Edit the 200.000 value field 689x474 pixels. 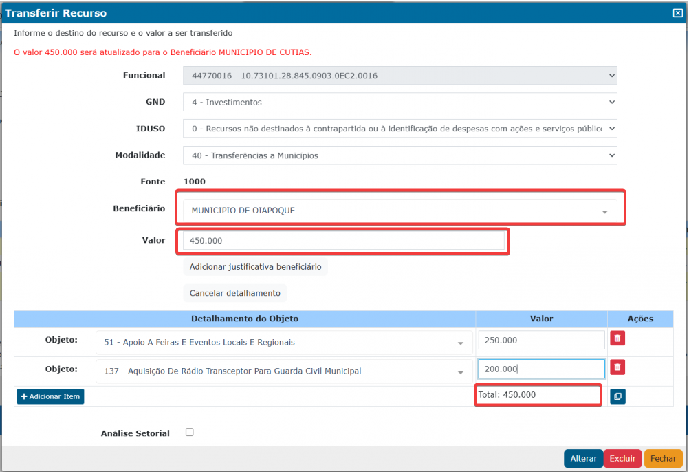pyautogui.click(x=540, y=369)
